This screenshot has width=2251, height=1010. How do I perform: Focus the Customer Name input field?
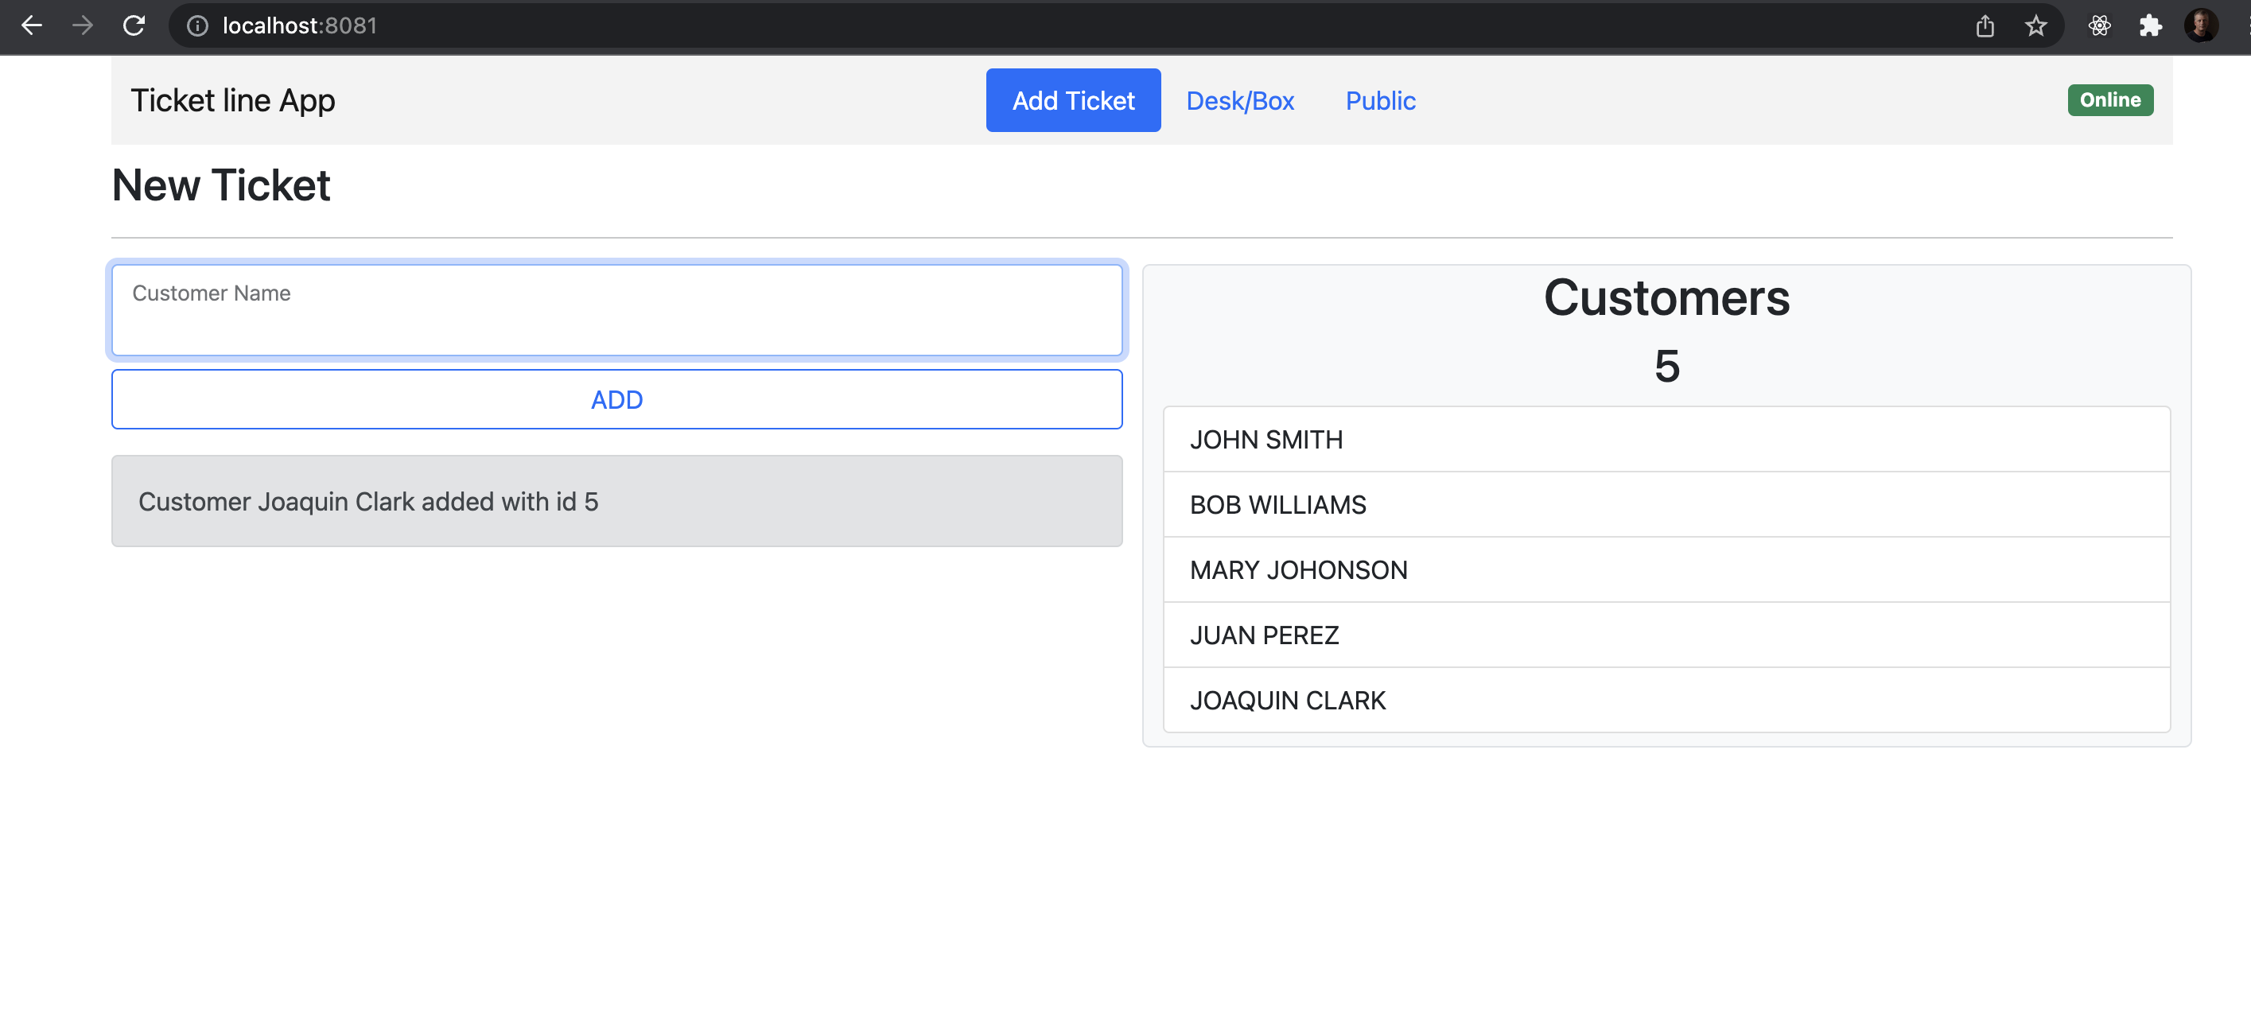point(616,310)
